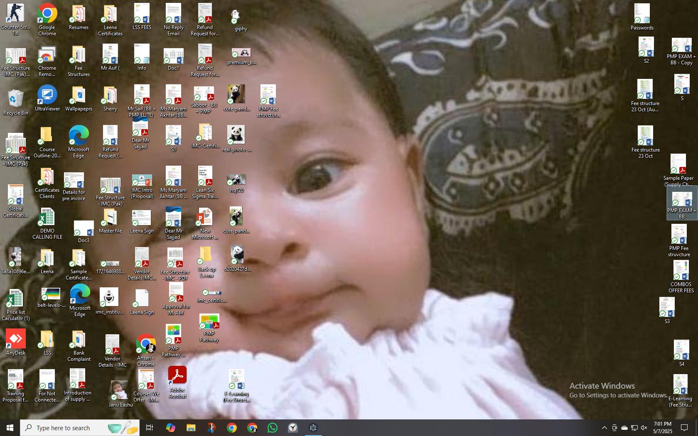The width and height of the screenshot is (698, 436).
Task: Open the Introduction of supply ... PDF
Action: (x=78, y=385)
